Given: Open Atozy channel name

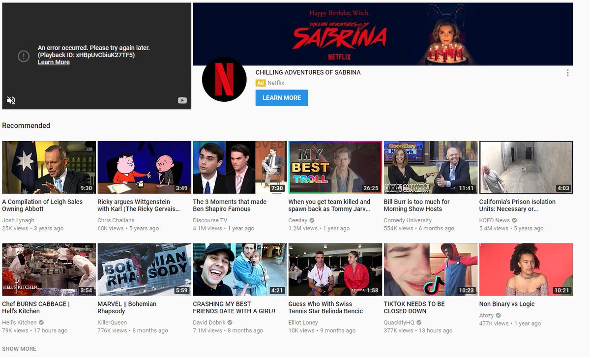Looking at the screenshot, I should 486,316.
